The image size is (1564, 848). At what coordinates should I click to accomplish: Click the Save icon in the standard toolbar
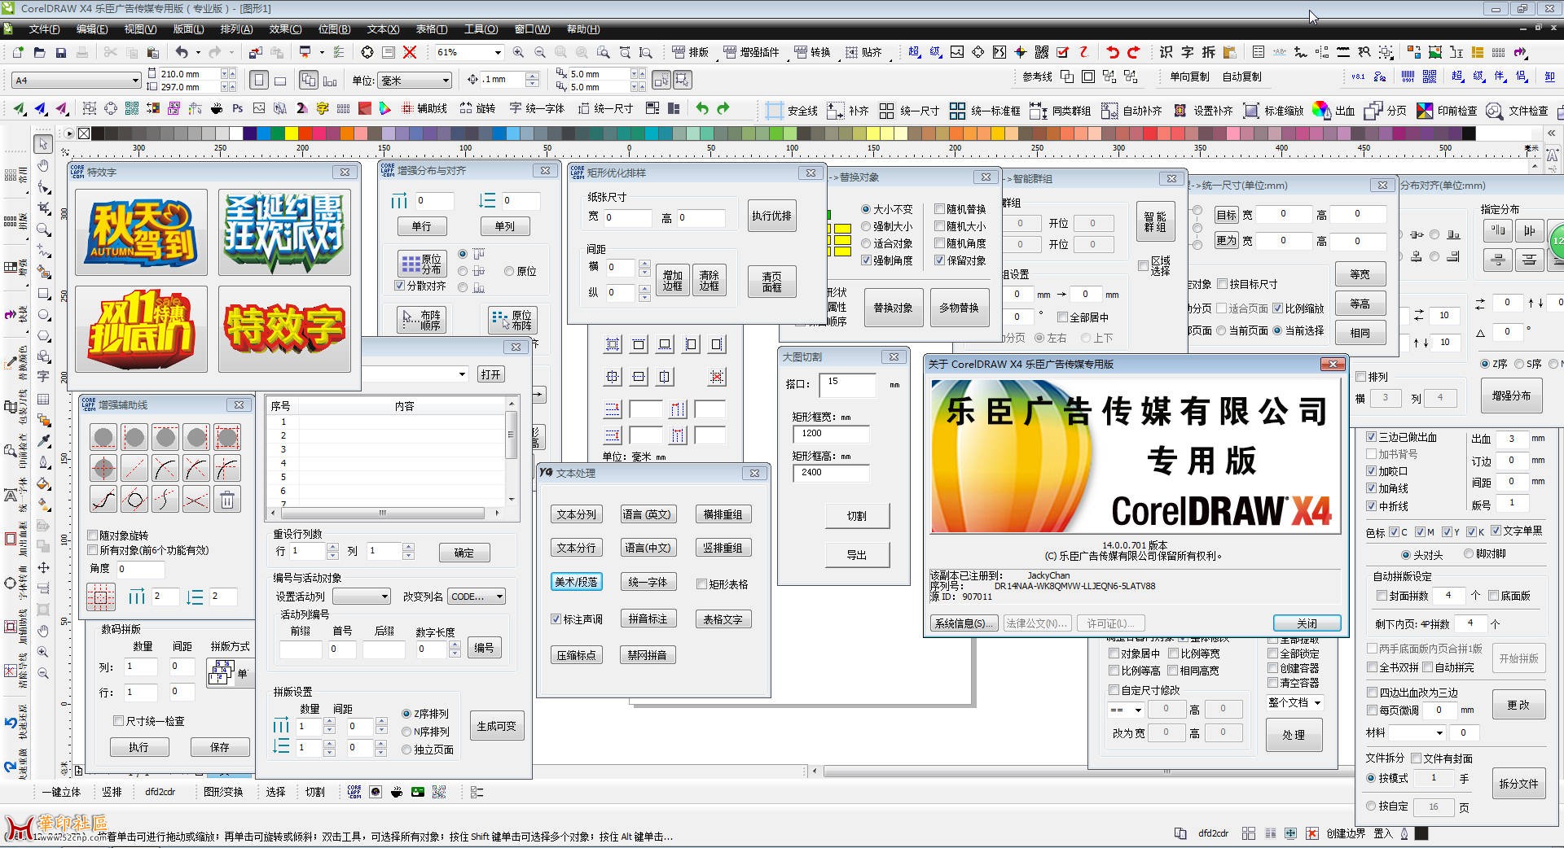(x=60, y=52)
